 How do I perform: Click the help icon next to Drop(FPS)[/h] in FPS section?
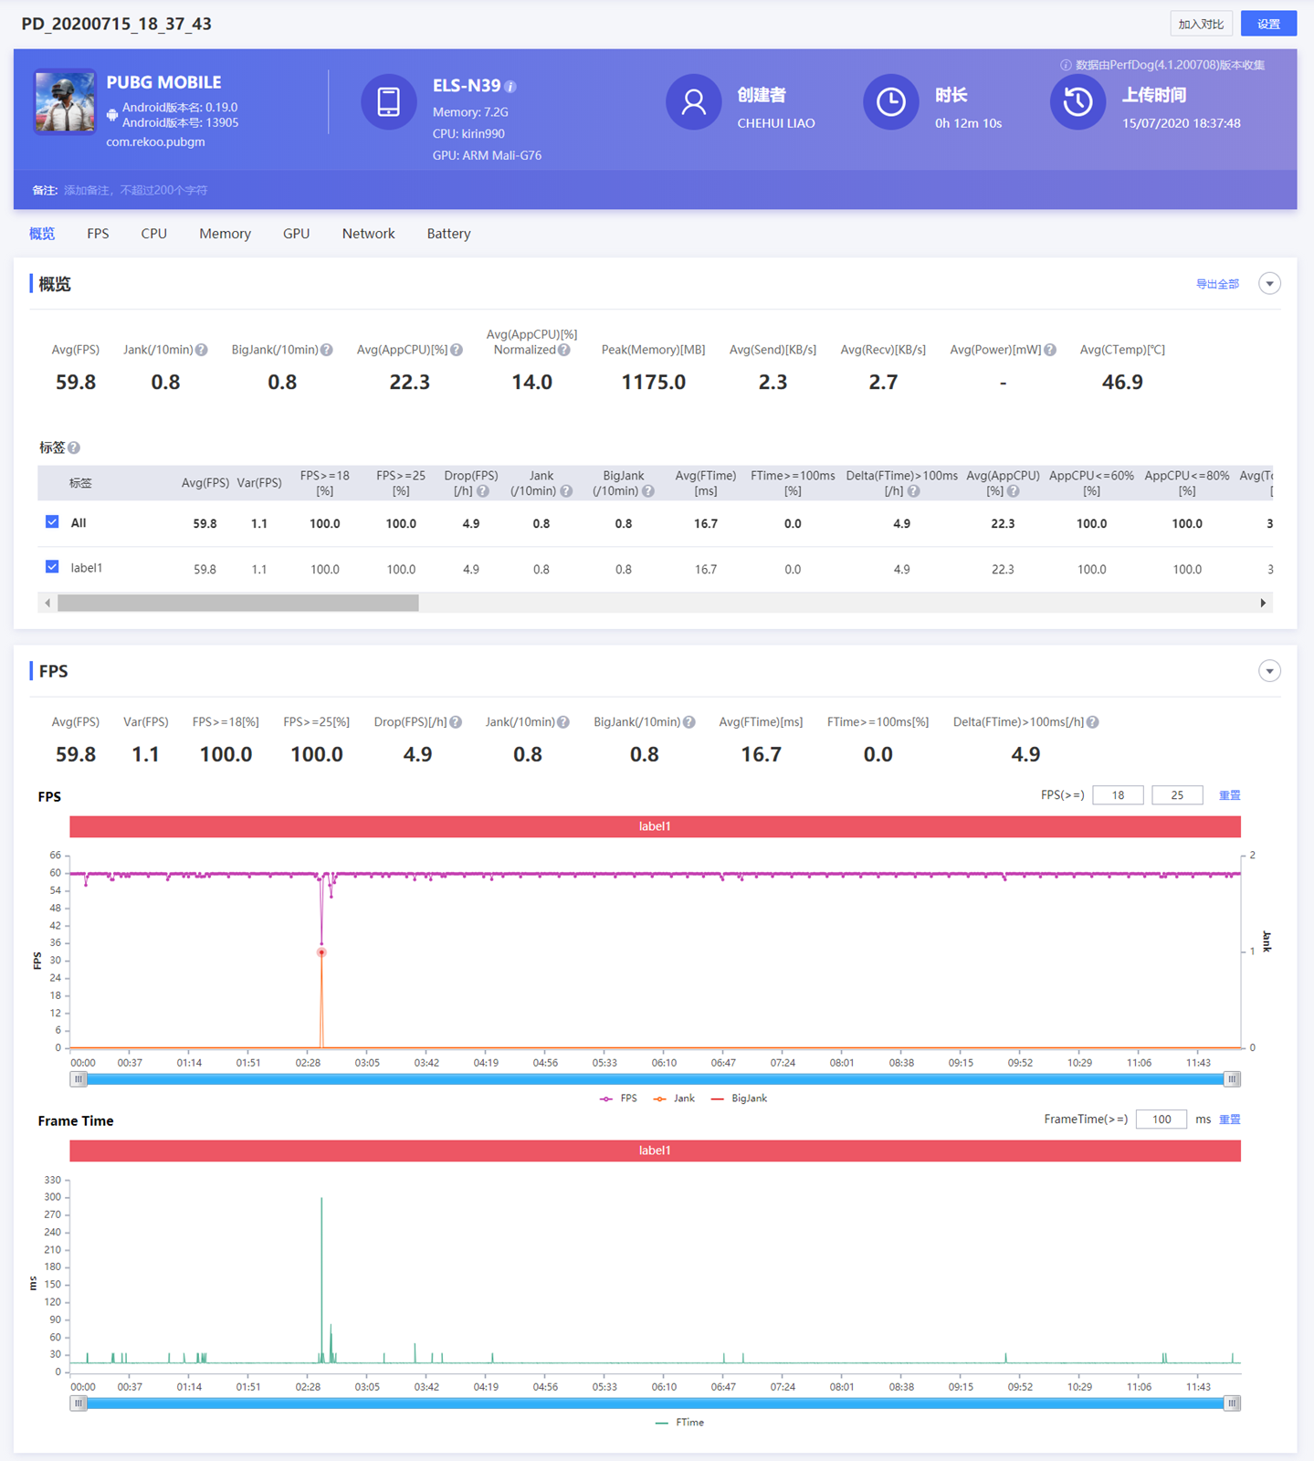[x=456, y=722]
